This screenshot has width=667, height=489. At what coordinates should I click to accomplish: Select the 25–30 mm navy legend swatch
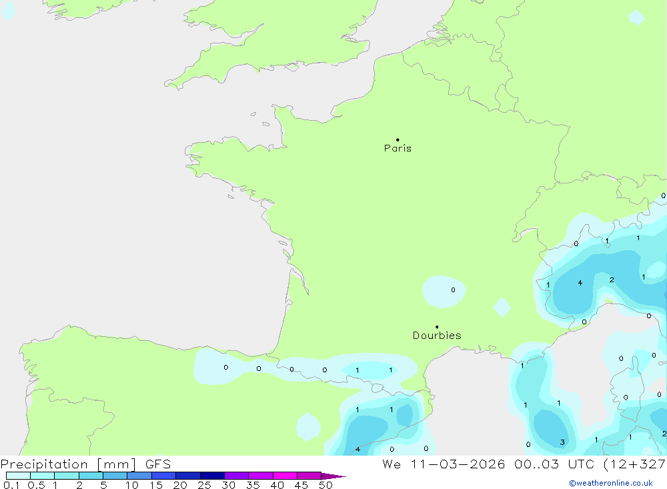click(212, 476)
